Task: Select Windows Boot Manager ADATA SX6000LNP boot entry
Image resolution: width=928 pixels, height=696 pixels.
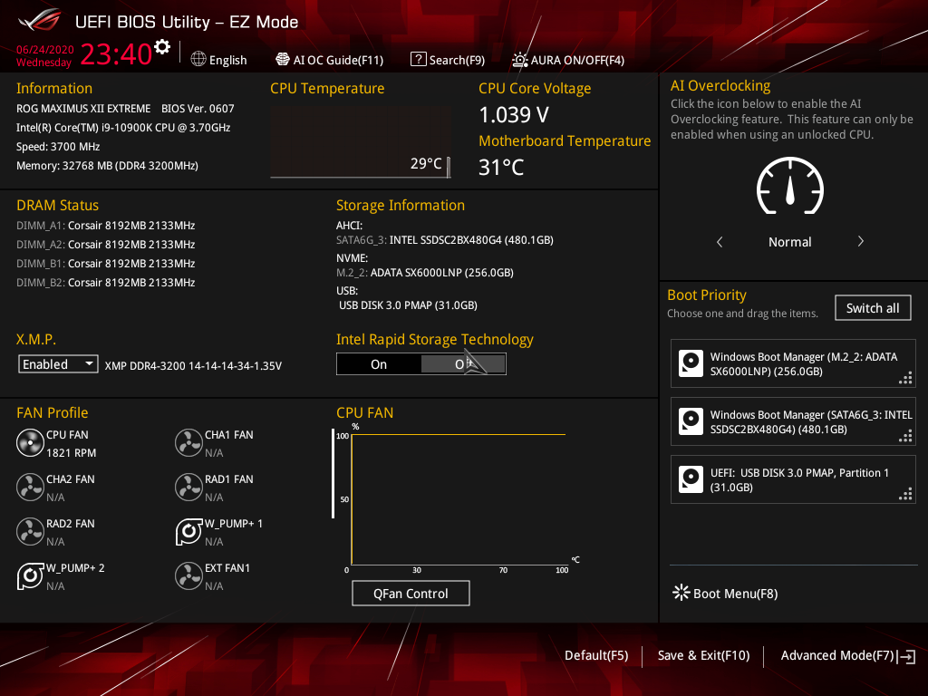Action: tap(793, 363)
